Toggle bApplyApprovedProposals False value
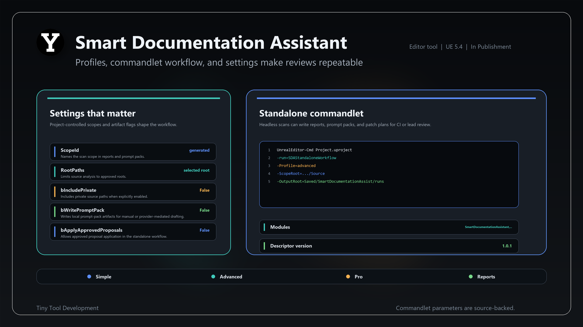The height and width of the screenshot is (327, 583). pos(204,230)
